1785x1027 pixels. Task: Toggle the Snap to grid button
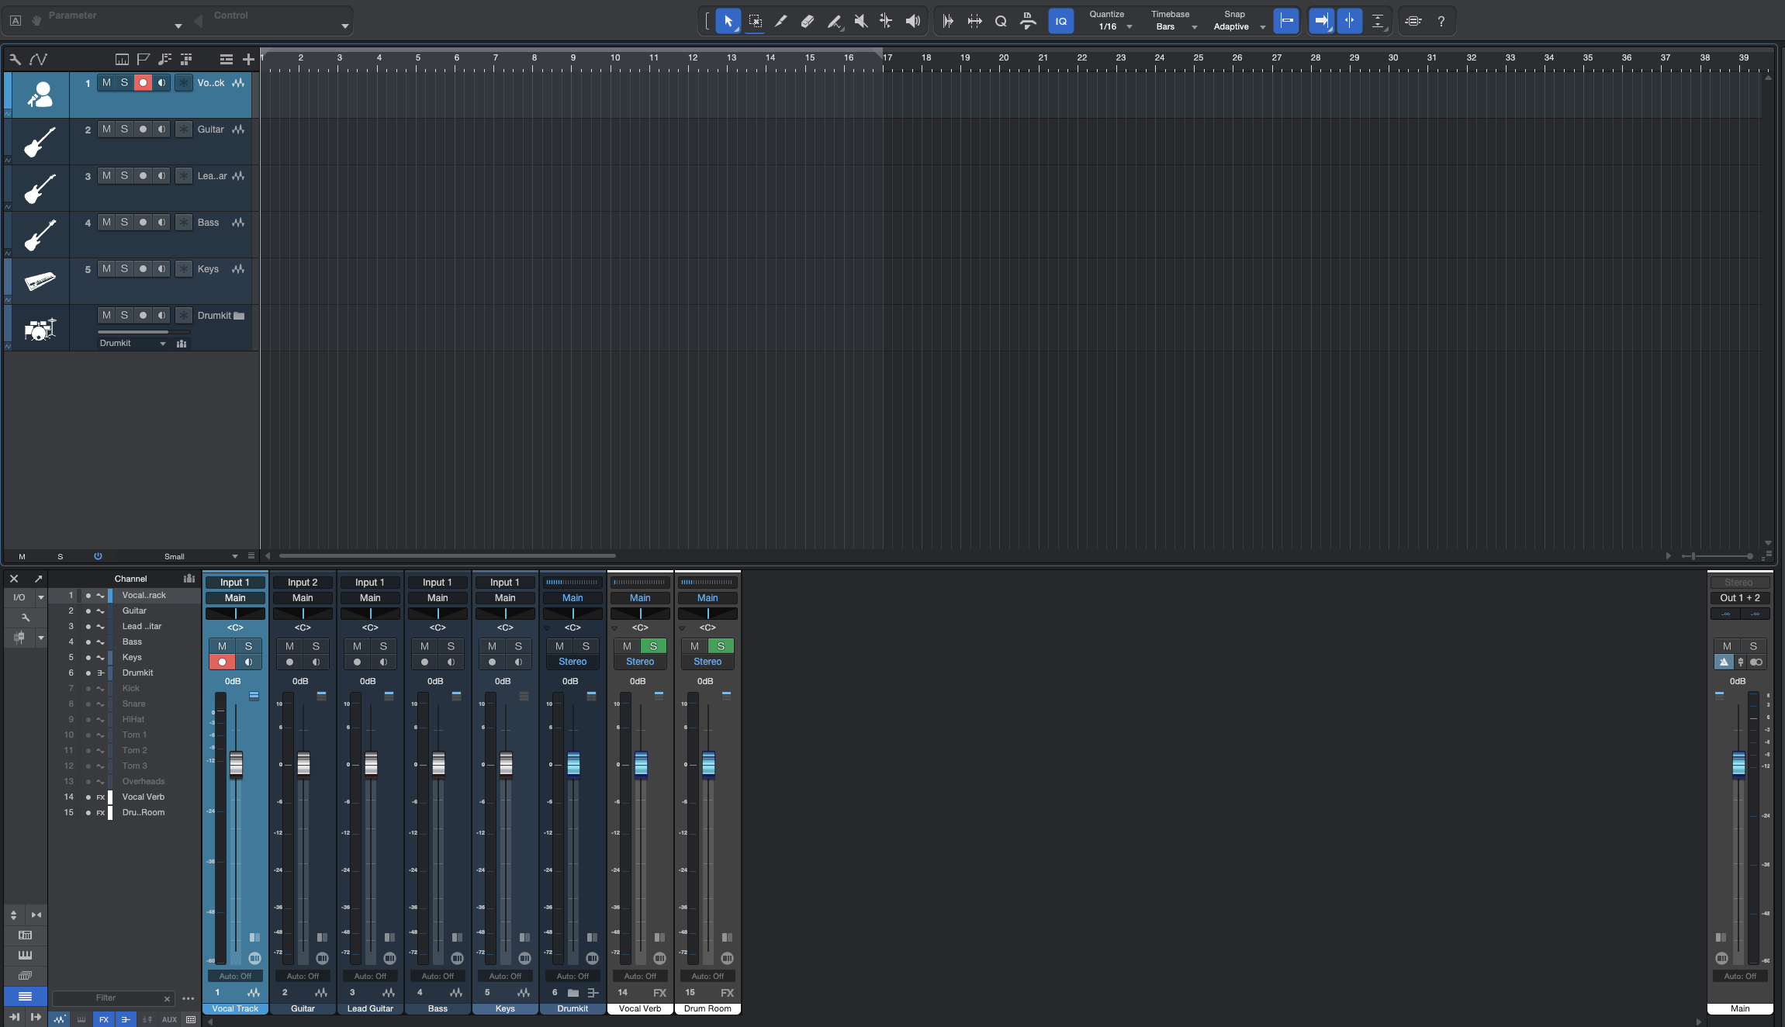1286,21
